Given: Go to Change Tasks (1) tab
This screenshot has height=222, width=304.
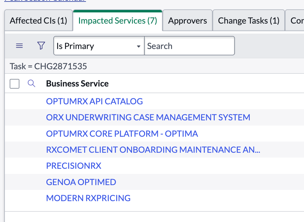Looking at the screenshot, I should 249,21.
